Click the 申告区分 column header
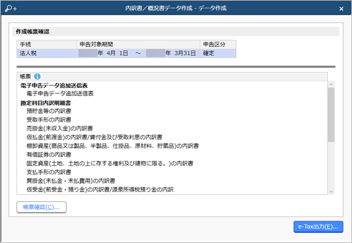The width and height of the screenshot is (352, 243). click(218, 44)
